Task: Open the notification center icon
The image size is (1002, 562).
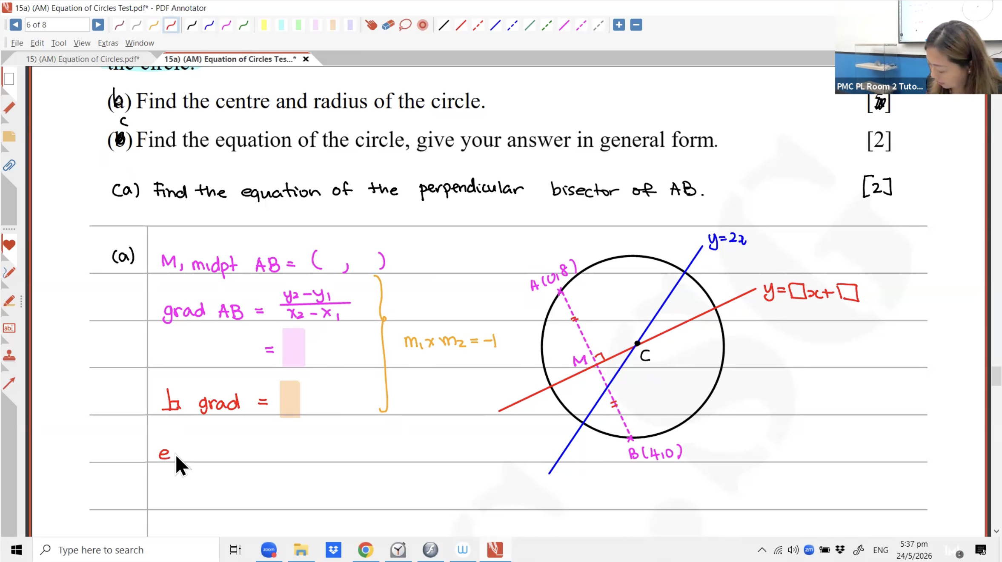Action: [x=981, y=550]
